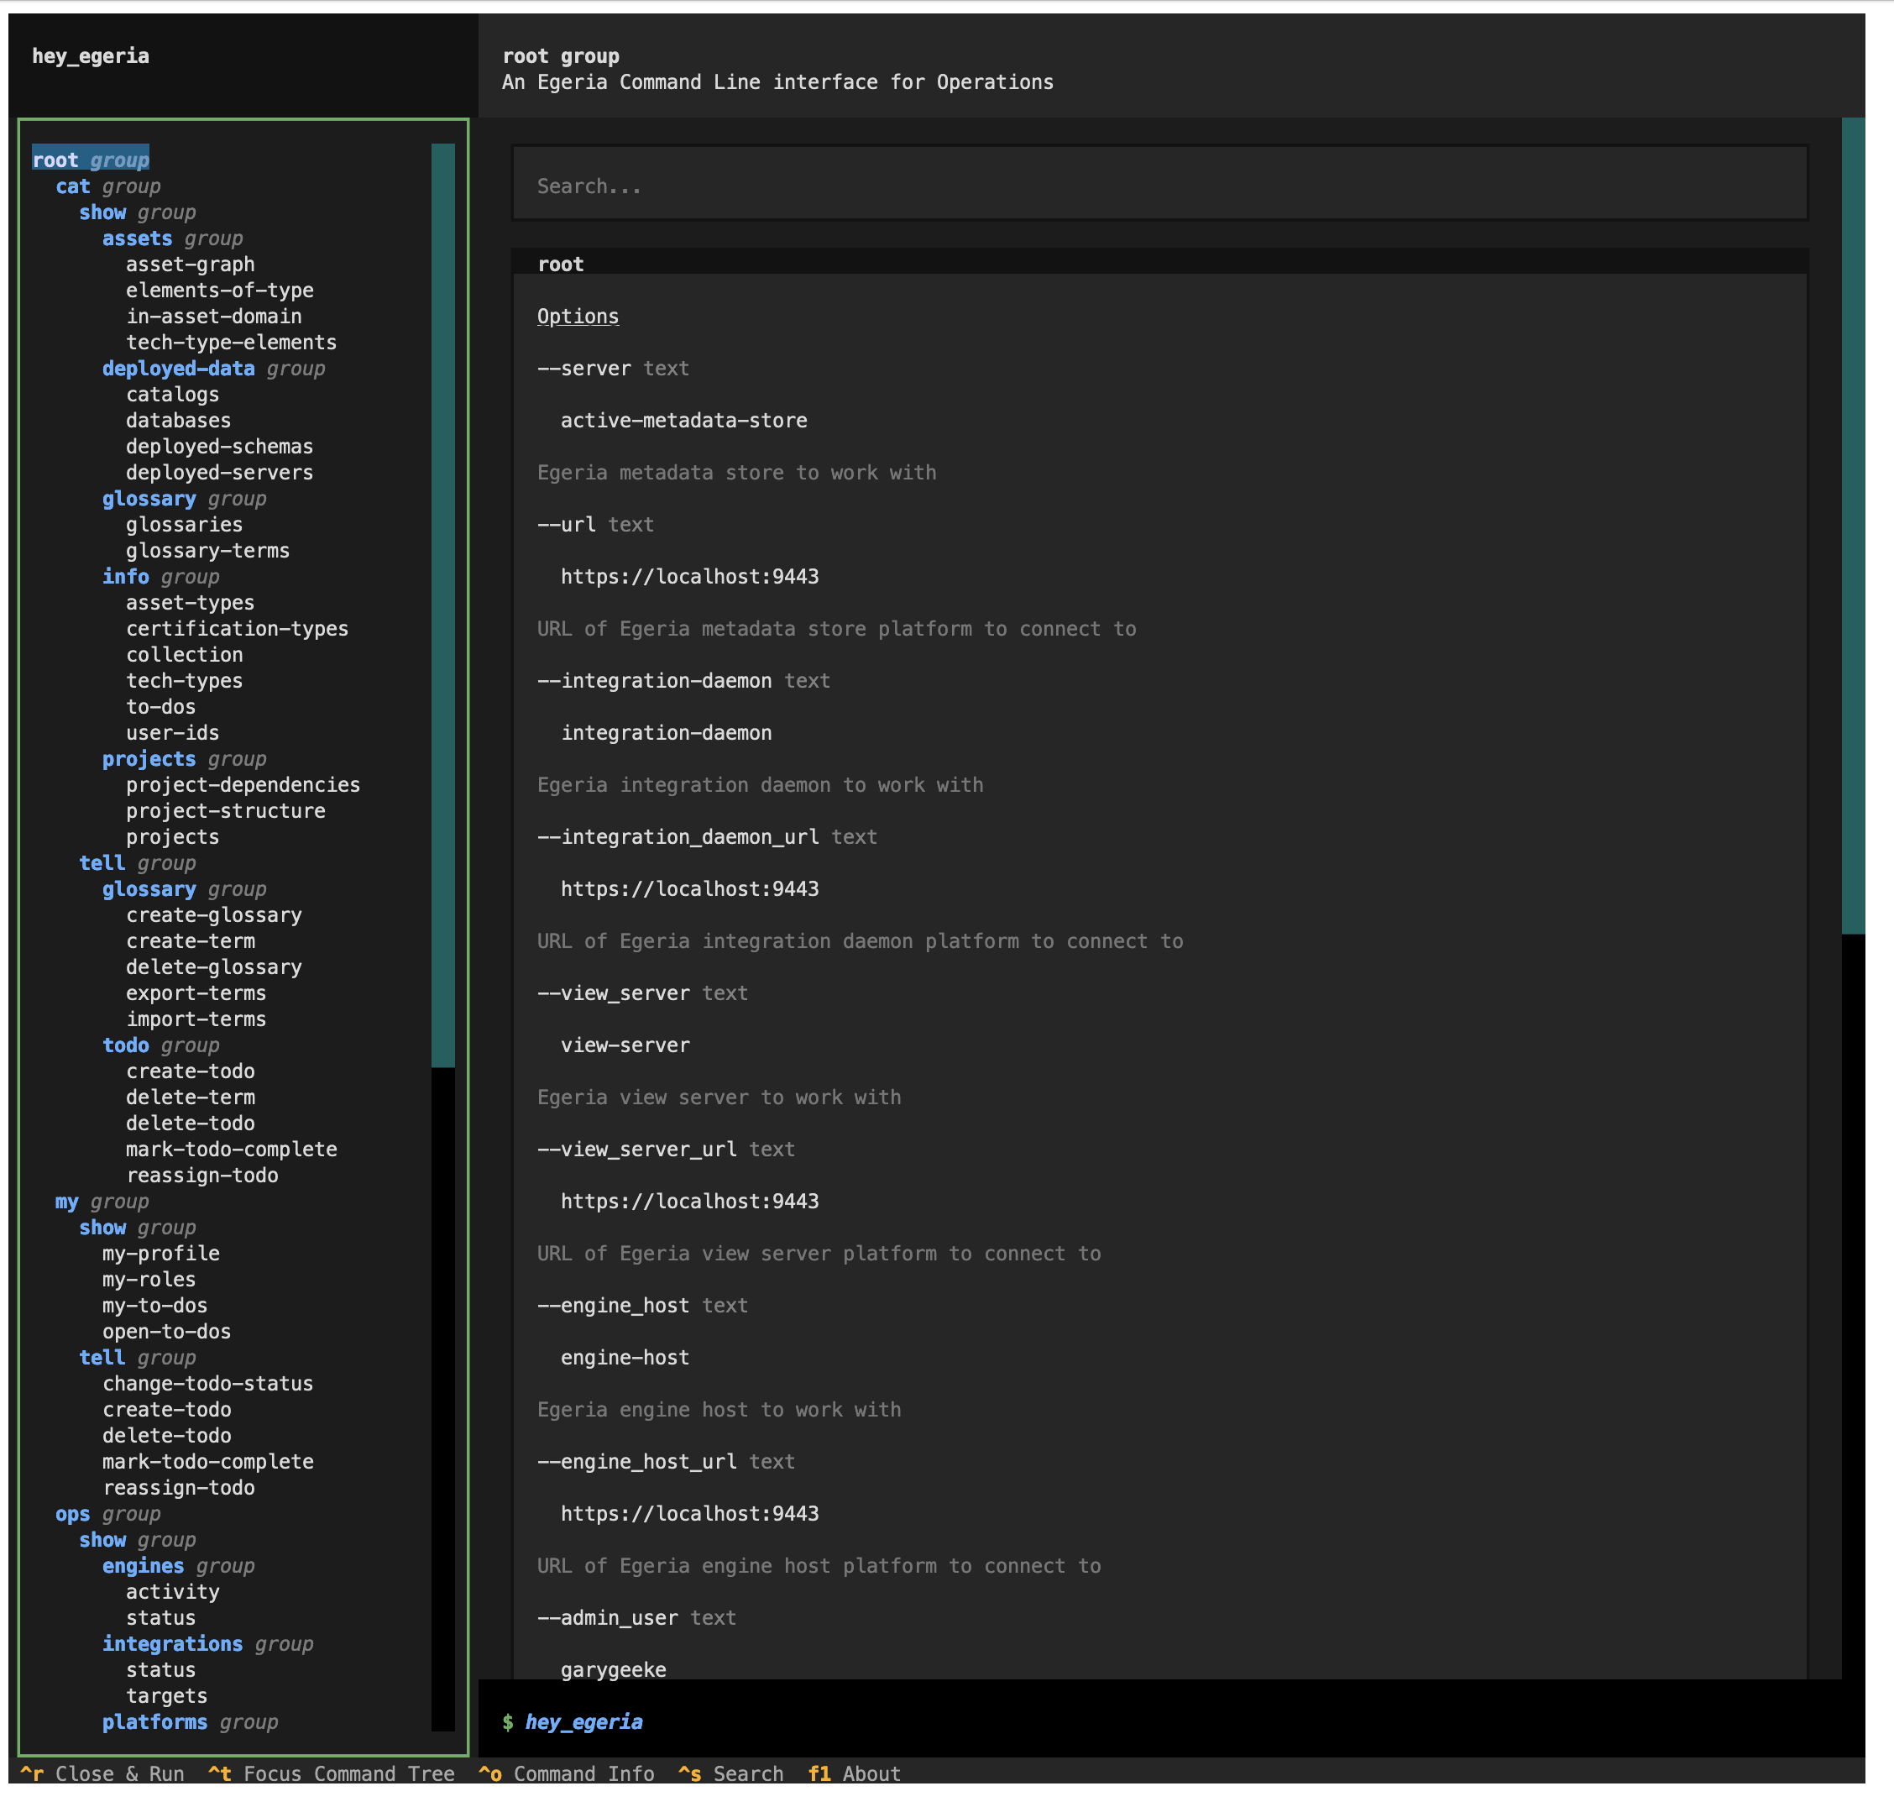The image size is (1894, 1807).
Task: Select the cat group in command tree
Action: 107,186
